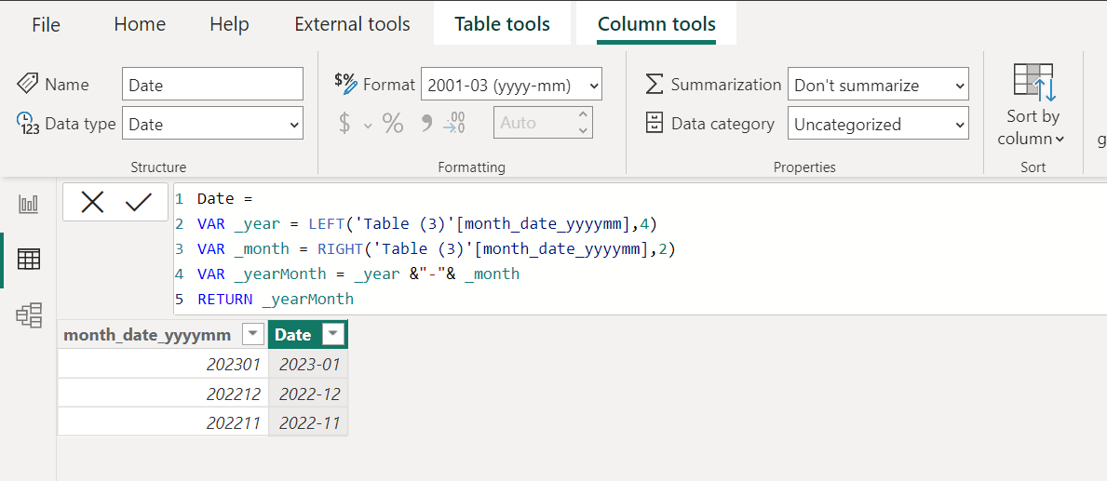Open the File menu
This screenshot has width=1107, height=481.
(46, 24)
